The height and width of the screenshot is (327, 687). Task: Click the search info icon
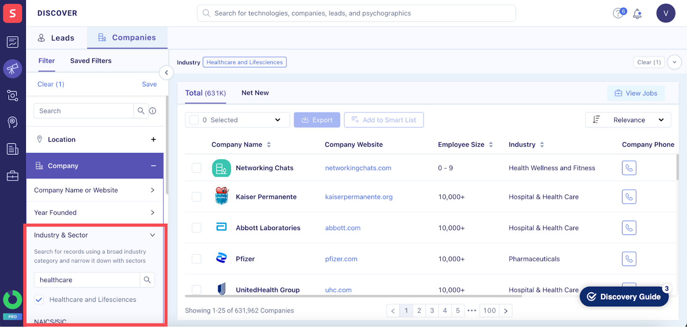[152, 111]
